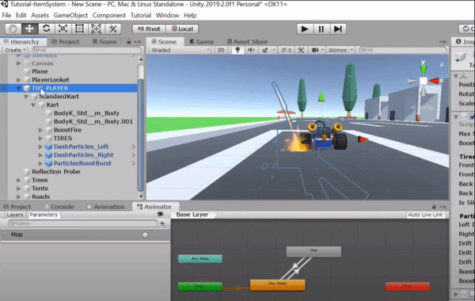Click the Play button

305,29
